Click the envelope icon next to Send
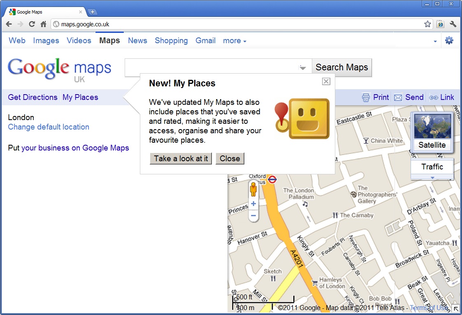Viewport: 462px width, 315px height. click(x=398, y=97)
